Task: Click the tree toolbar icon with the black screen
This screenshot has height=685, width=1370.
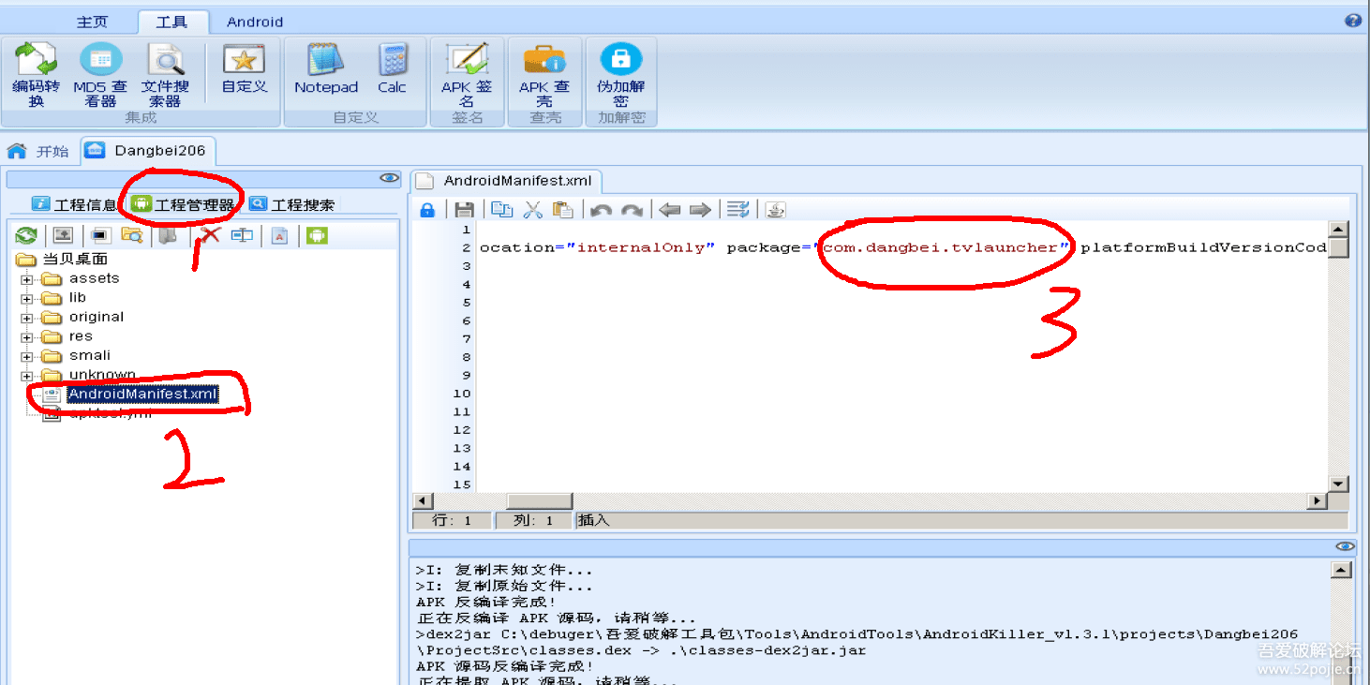Action: tap(101, 235)
